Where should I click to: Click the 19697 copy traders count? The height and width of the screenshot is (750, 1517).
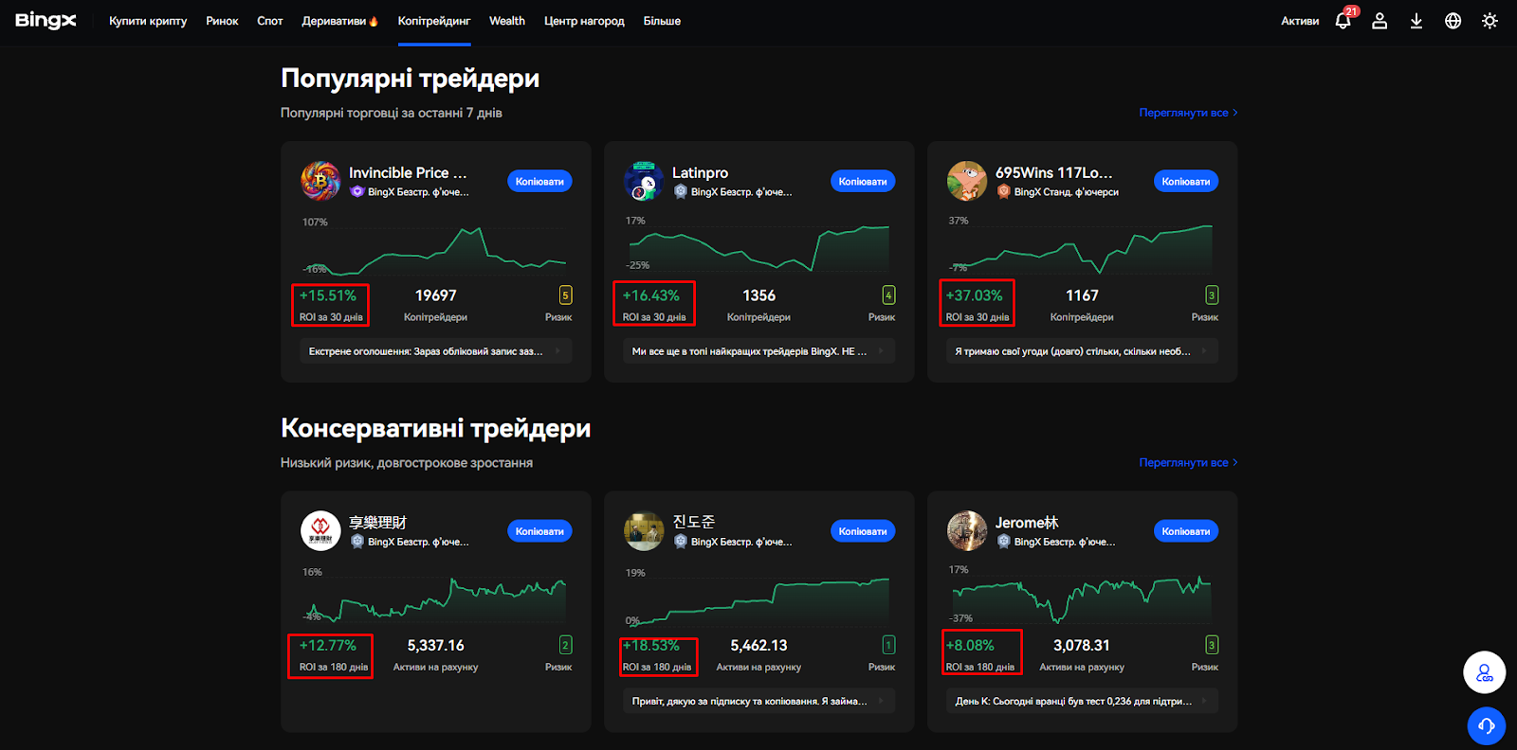[436, 295]
